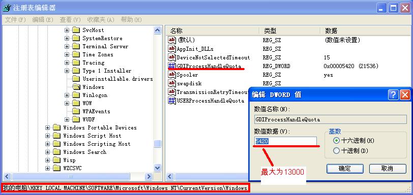Viewport: 413px width, 195px height.
Task: Click the Windows Script Host folder icon
Action: click(x=56, y=136)
